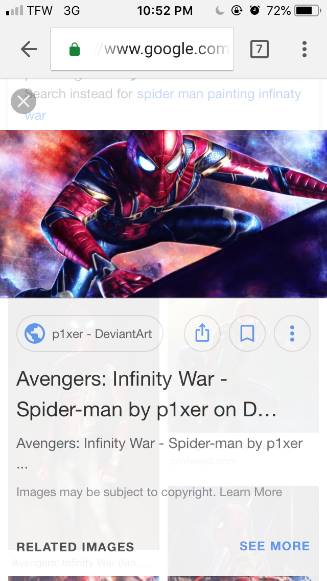Tap the Do Not Disturb moon icon

220,11
